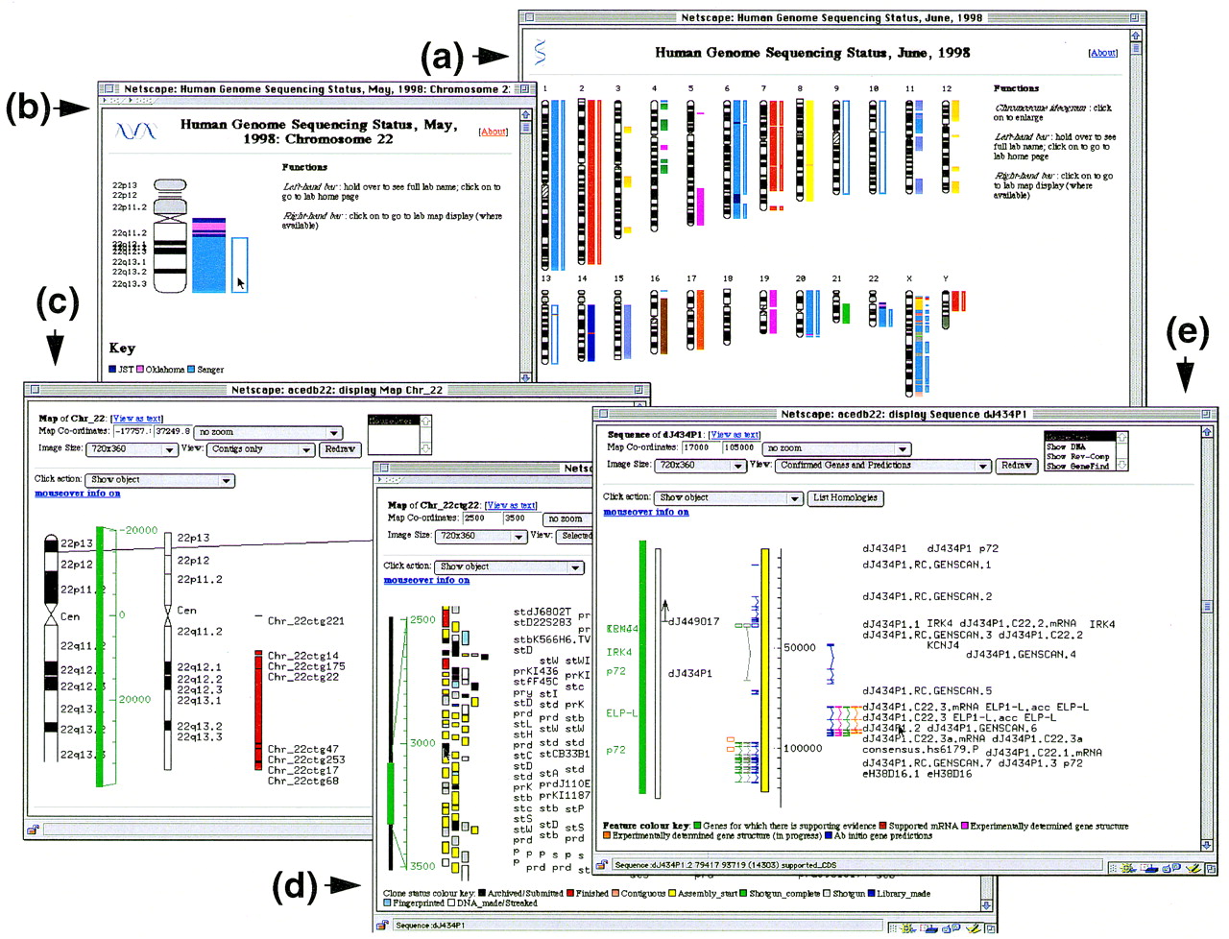Open Mailbox from the Chr_22ctg22 window component bar
1229x939 pixels.
click(930, 927)
